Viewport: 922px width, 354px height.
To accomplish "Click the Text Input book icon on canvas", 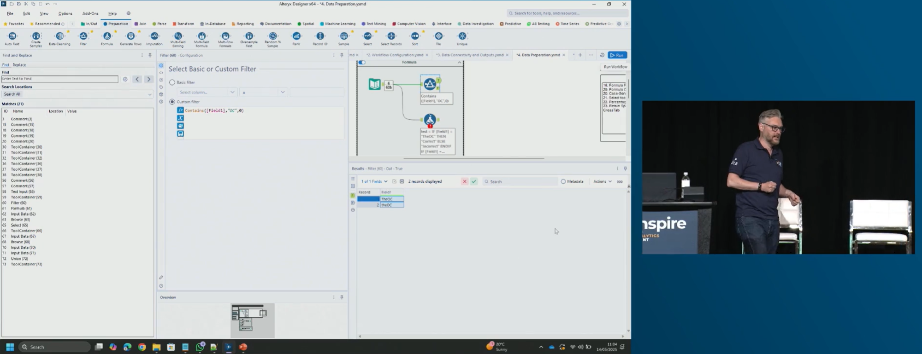I will point(374,85).
